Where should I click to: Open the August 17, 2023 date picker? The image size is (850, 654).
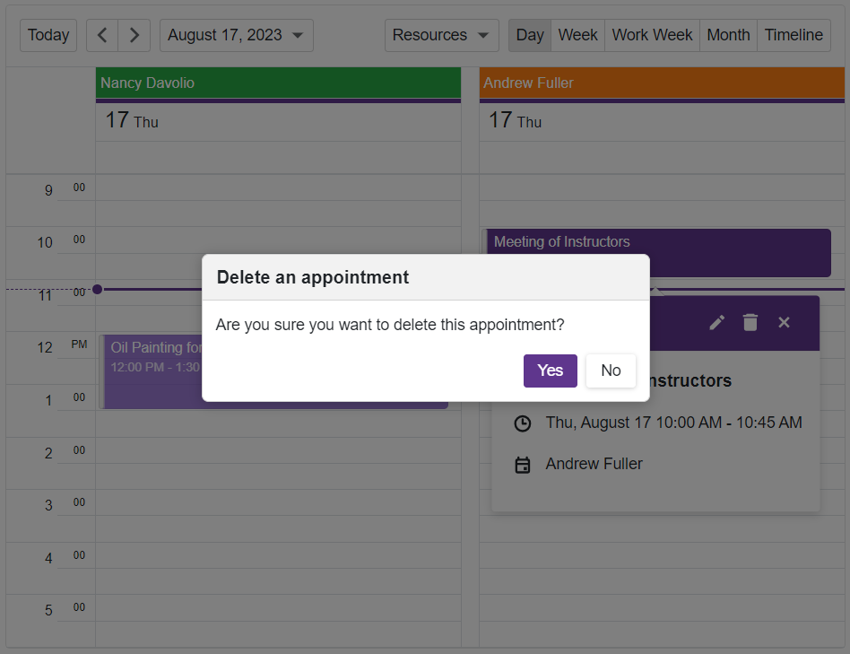point(237,35)
